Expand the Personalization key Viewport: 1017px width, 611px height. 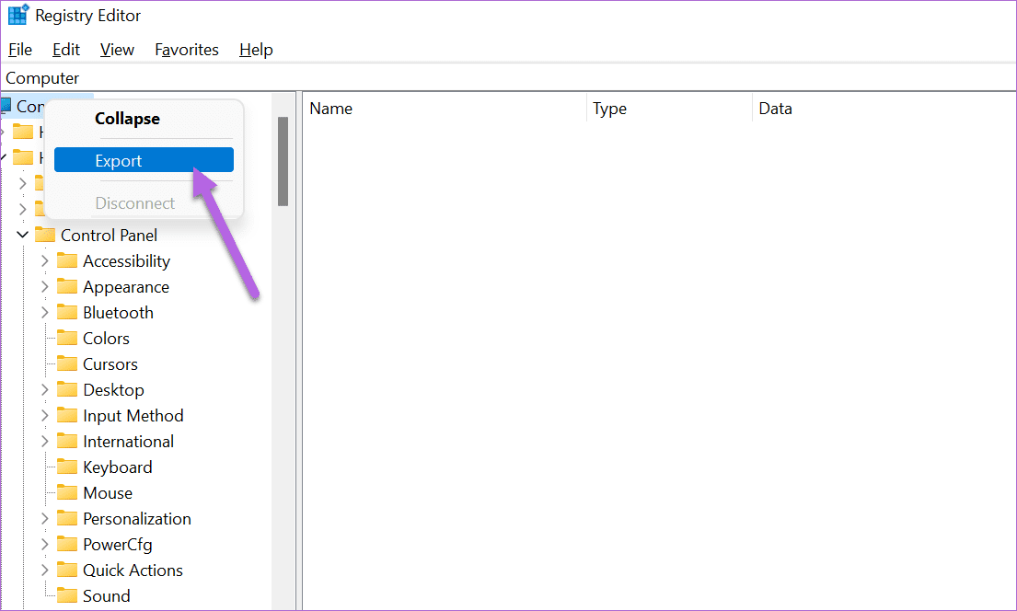[45, 519]
